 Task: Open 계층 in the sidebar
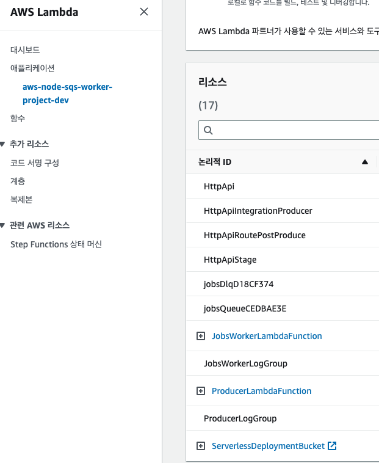18,181
